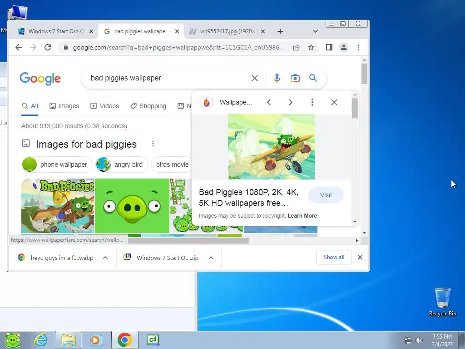The width and height of the screenshot is (465, 349).
Task: Click the Visit button for the wallpaper
Action: 326,195
